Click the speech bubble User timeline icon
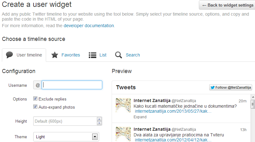The height and width of the screenshot is (142, 255). pos(9,55)
